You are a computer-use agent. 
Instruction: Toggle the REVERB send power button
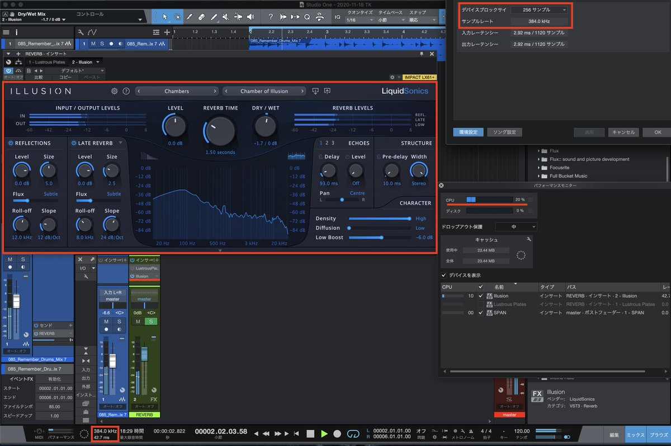[x=36, y=333]
